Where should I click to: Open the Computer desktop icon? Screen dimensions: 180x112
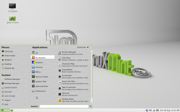click(x=12, y=8)
